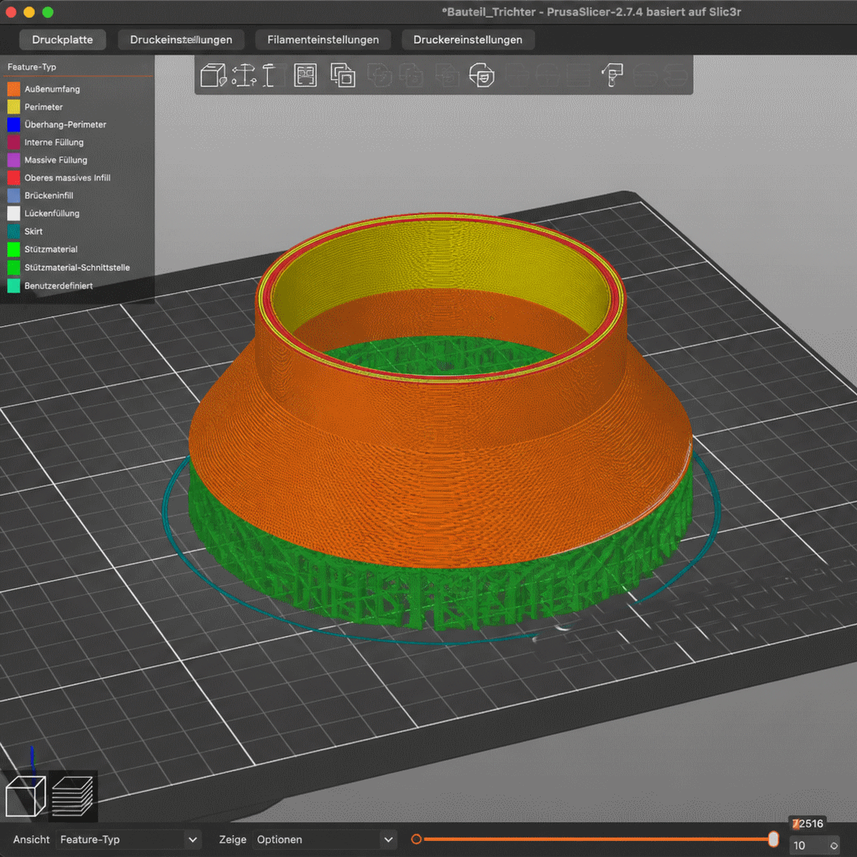The image size is (857, 857).
Task: Click the faded Paste icon beside Copy
Action: pos(379,75)
